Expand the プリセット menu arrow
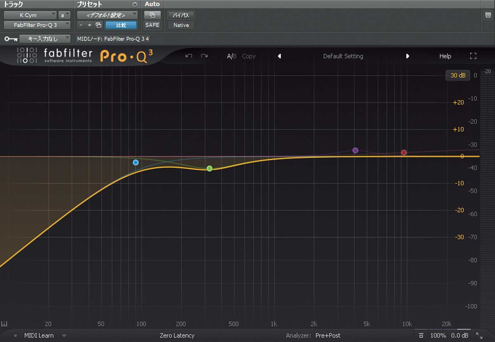The width and height of the screenshot is (495, 342). (x=135, y=4)
